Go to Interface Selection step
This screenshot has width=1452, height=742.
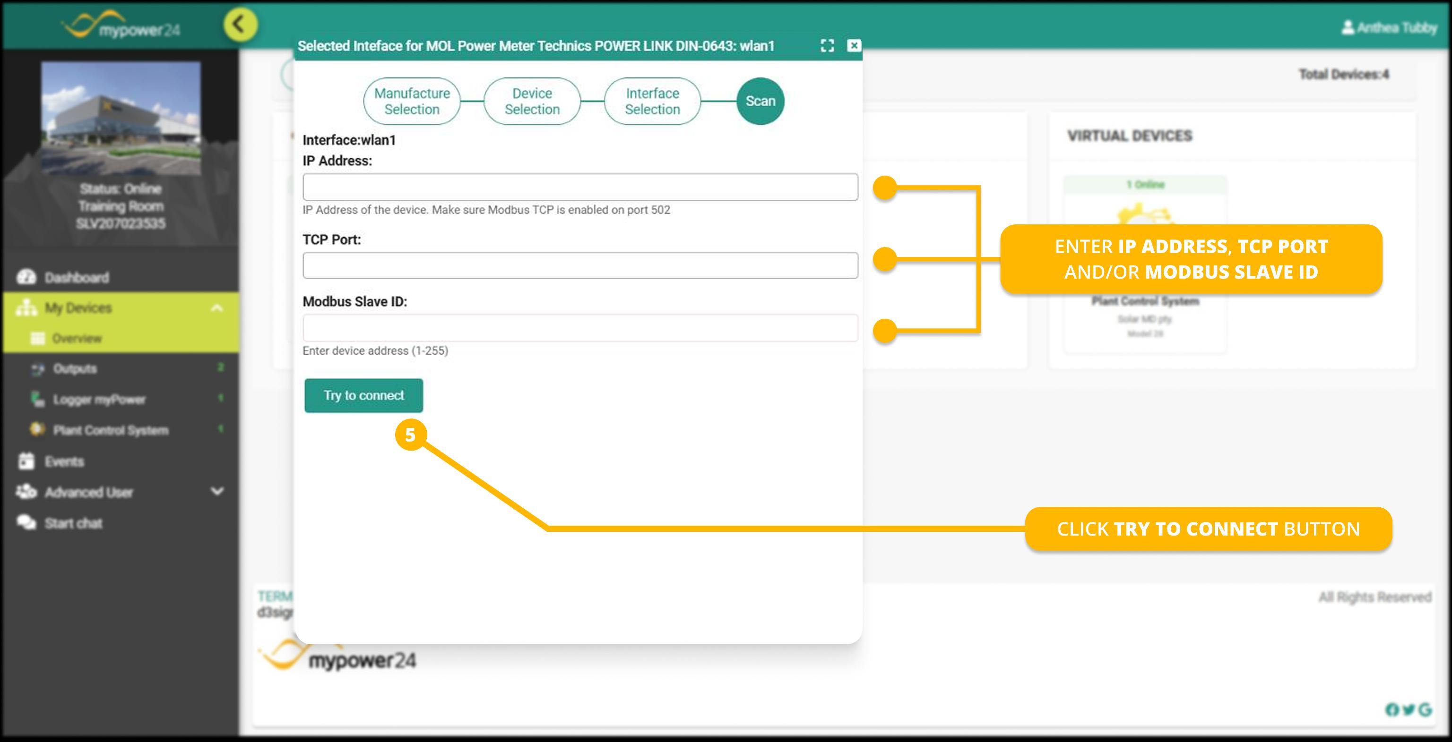tap(652, 102)
